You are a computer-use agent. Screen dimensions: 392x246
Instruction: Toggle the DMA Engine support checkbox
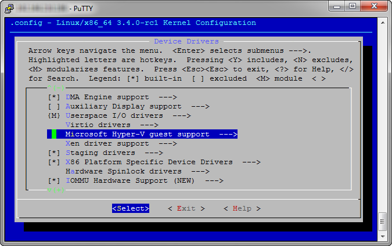click(x=54, y=97)
